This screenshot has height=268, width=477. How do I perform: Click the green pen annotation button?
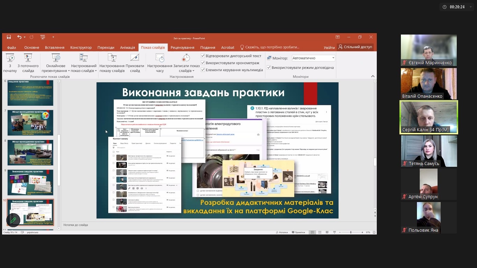coord(13,220)
